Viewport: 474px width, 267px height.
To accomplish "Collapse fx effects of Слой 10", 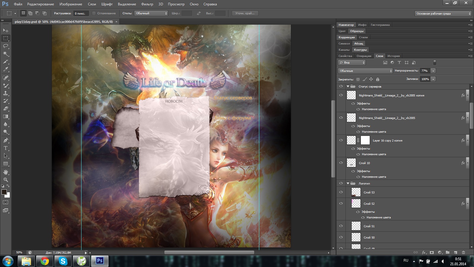I will 468,163.
